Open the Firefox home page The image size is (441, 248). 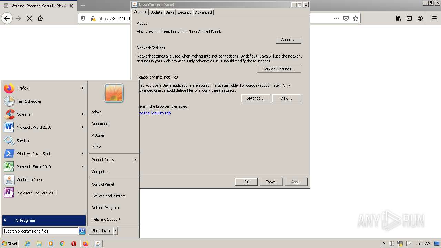[x=40, y=18]
